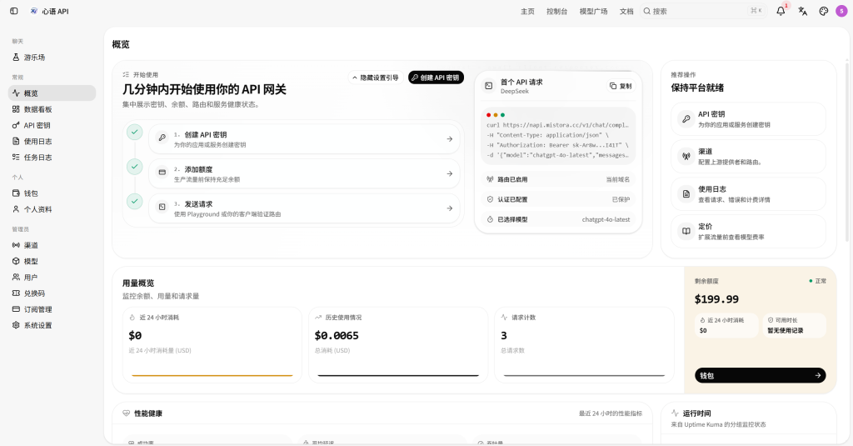
Task: Click the terminal icon beside 首个 API 请求
Action: tap(488, 86)
